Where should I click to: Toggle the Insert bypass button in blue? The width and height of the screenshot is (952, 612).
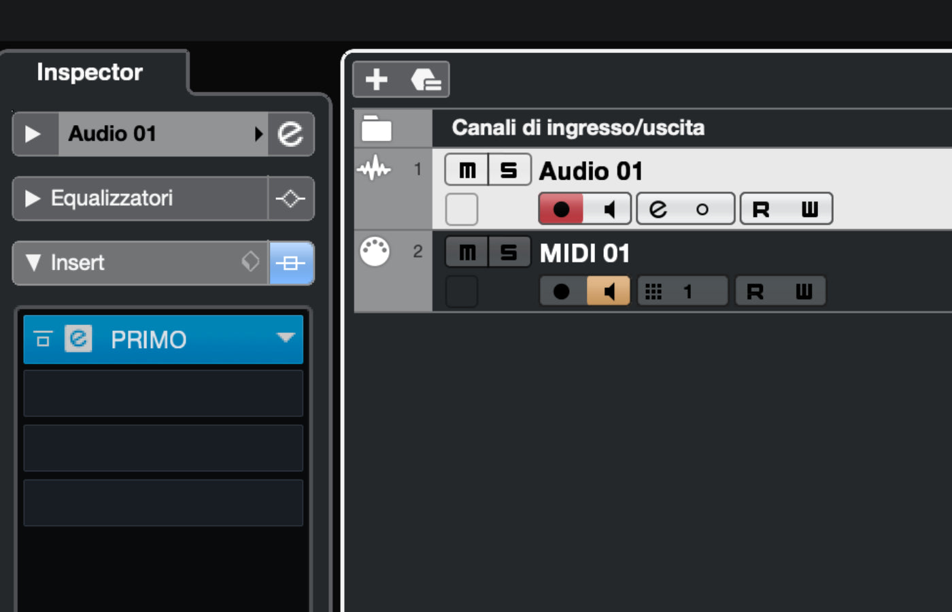tap(291, 263)
